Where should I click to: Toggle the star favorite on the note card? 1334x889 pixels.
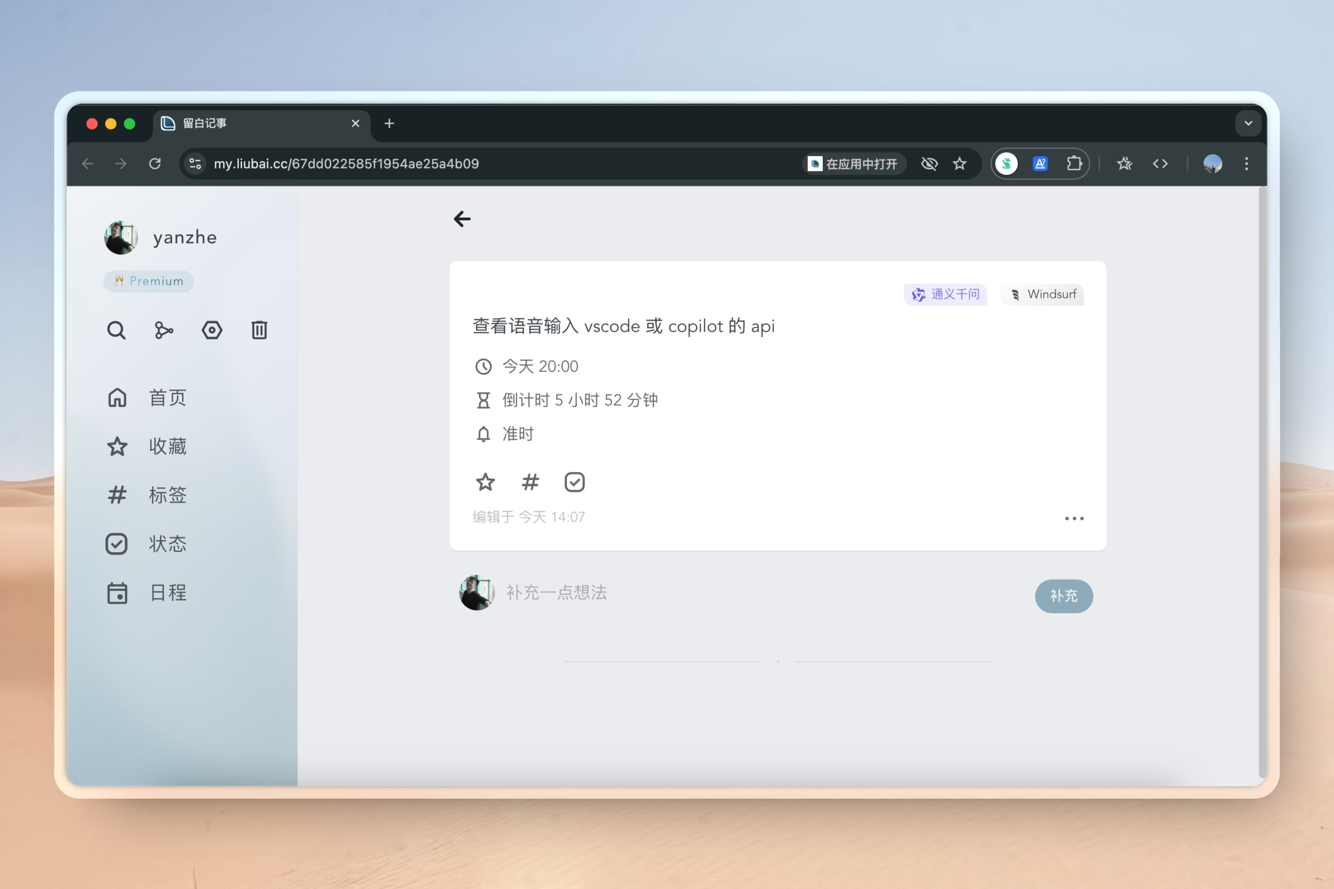(486, 482)
